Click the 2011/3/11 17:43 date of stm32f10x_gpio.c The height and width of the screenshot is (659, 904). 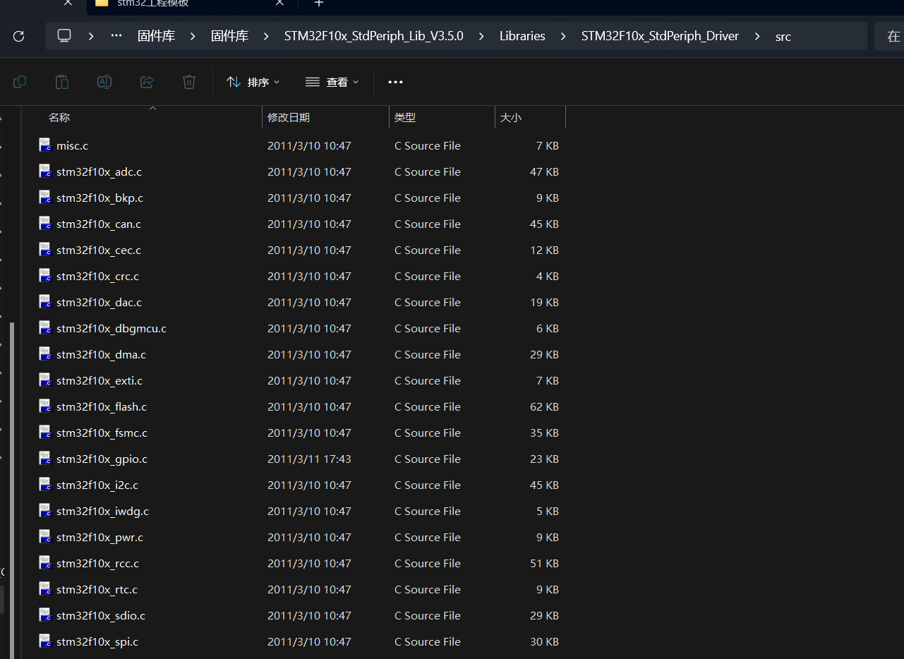(x=309, y=459)
